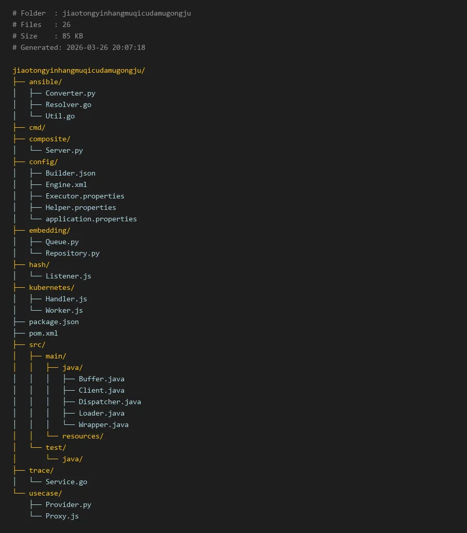
Task: Open package.json file
Action: pos(54,322)
